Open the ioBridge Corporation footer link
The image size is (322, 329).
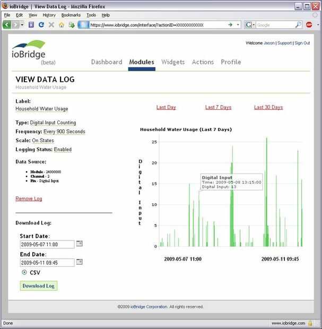[149, 307]
